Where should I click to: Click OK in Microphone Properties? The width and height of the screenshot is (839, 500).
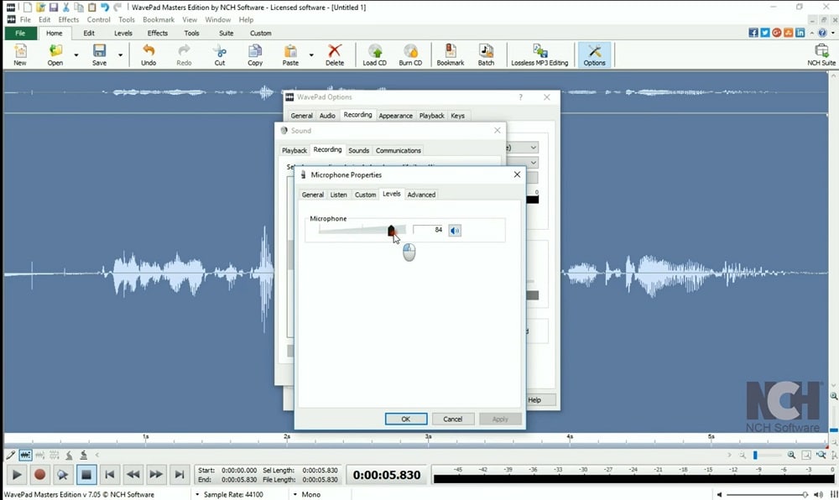[405, 419]
